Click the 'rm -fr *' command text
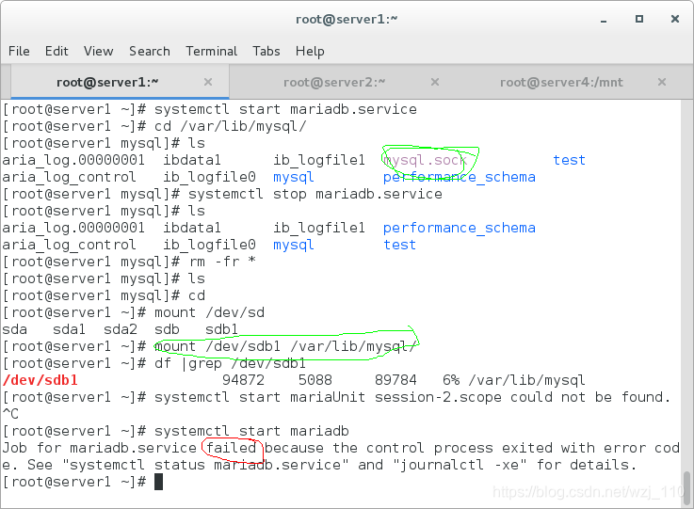The image size is (694, 509). click(222, 262)
